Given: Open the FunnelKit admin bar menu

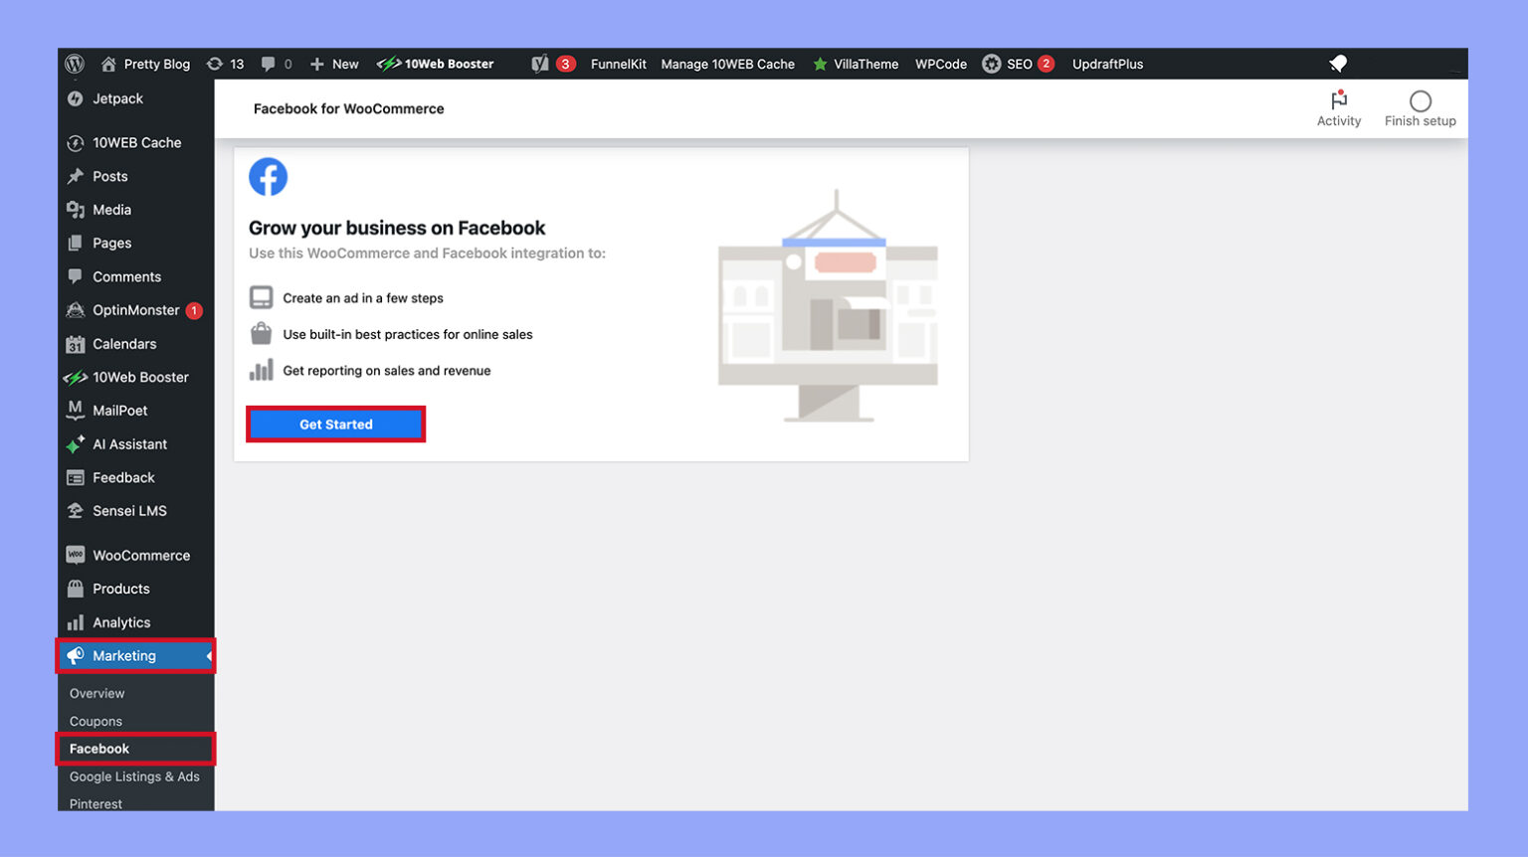Looking at the screenshot, I should pyautogui.click(x=619, y=64).
